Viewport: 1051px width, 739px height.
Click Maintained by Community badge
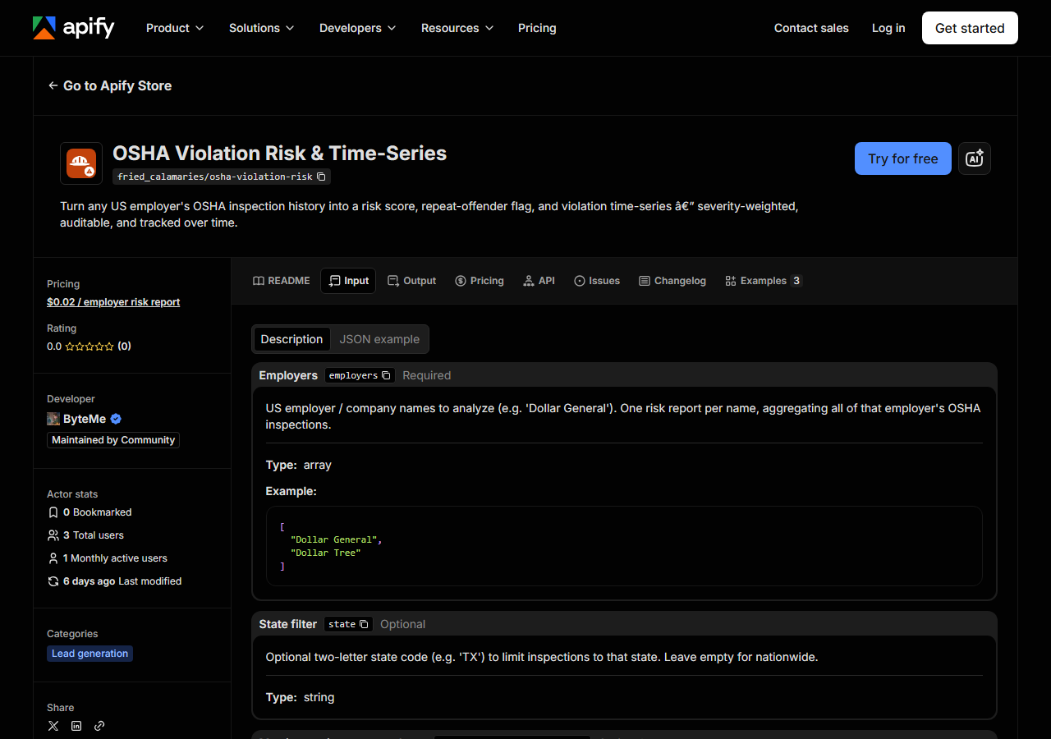click(x=113, y=440)
